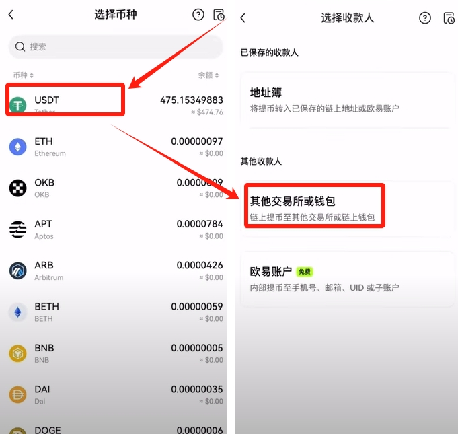Viewport: 458px width, 434px height.
Task: Select the USDT Tether coin icon
Action: pyautogui.click(x=17, y=105)
